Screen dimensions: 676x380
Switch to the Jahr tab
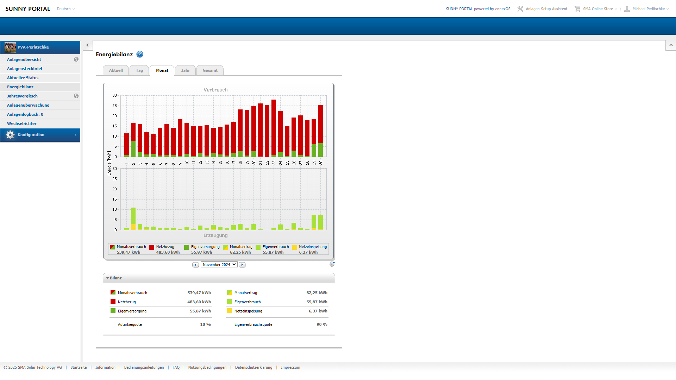(x=186, y=70)
